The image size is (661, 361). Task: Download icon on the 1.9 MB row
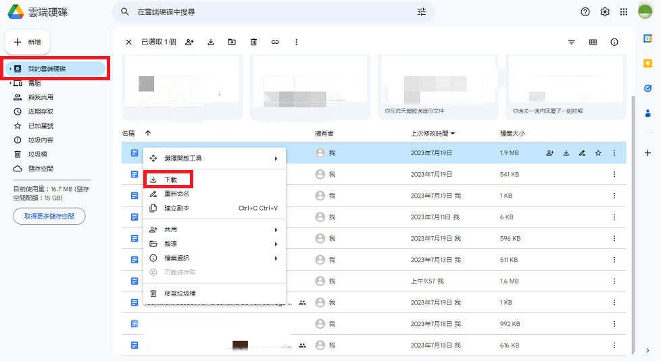(x=566, y=153)
